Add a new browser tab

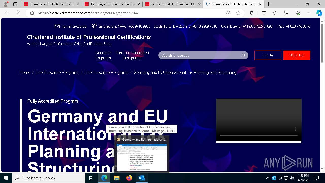click(x=268, y=4)
